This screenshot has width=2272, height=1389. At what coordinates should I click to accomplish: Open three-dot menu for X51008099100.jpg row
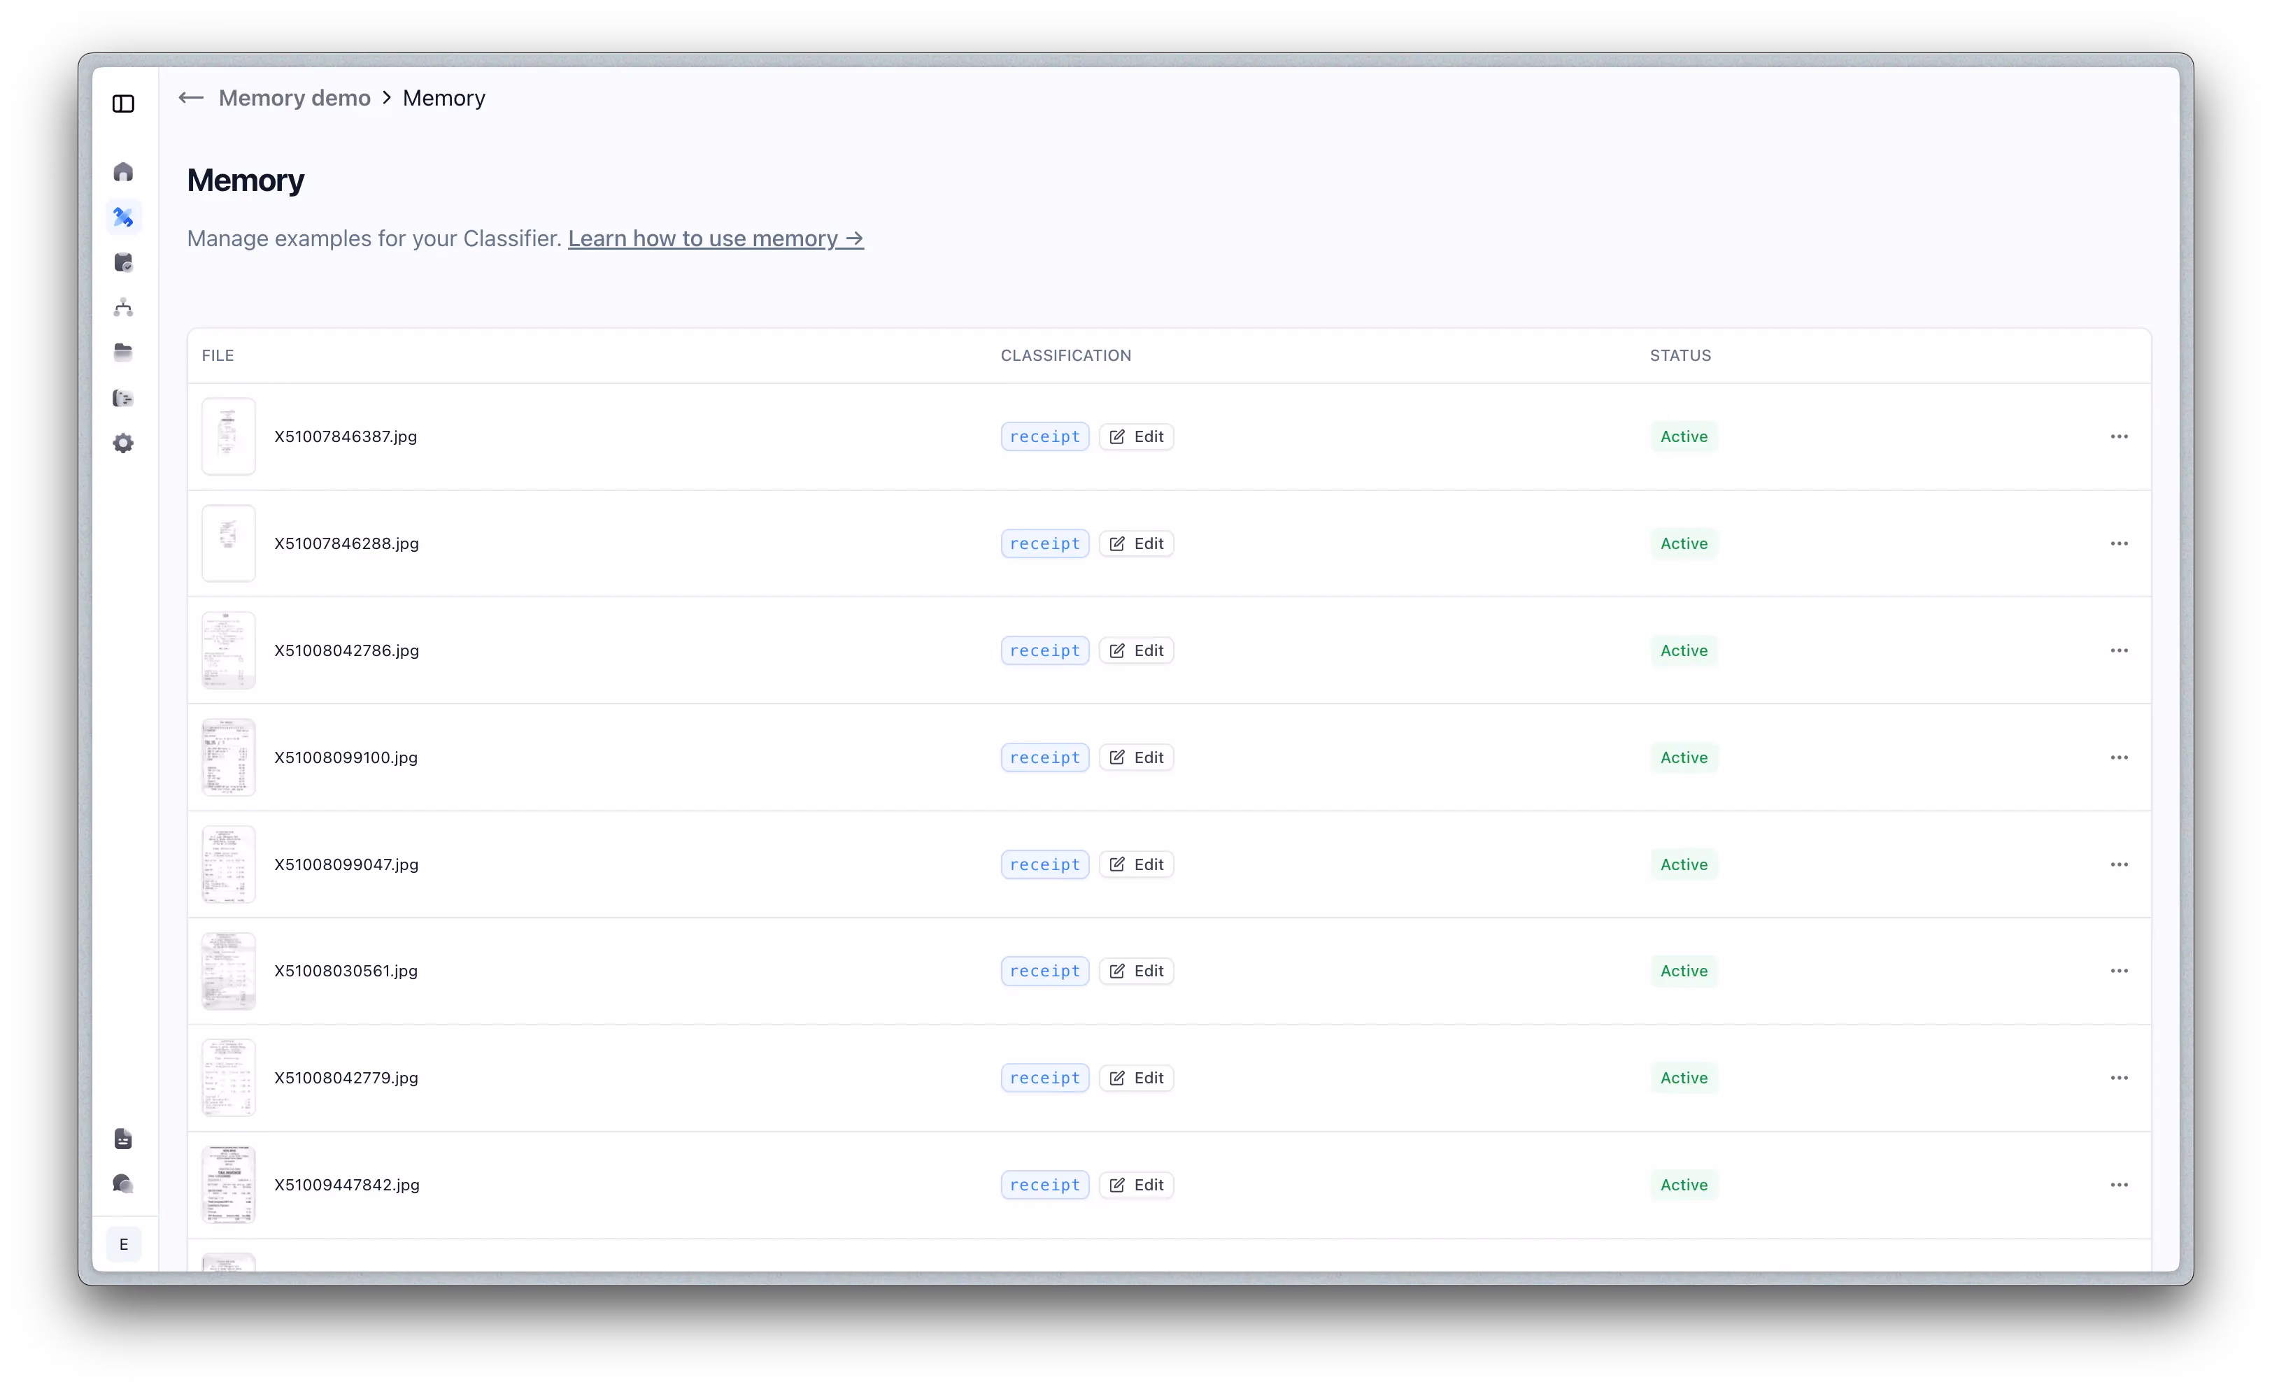[x=2119, y=757]
